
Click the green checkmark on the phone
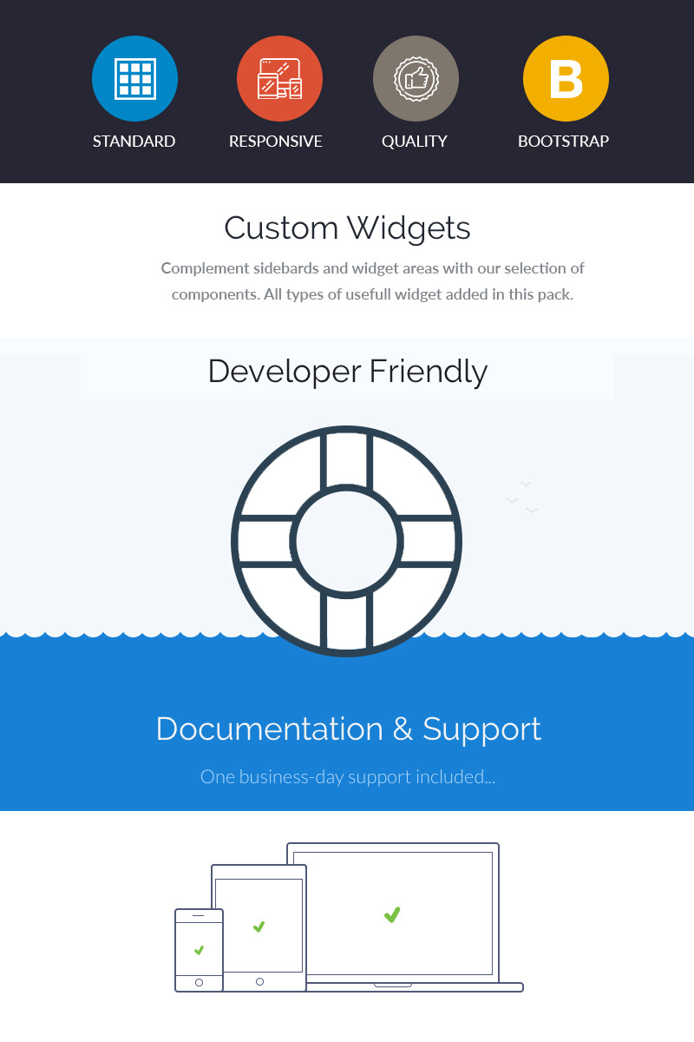tap(199, 950)
